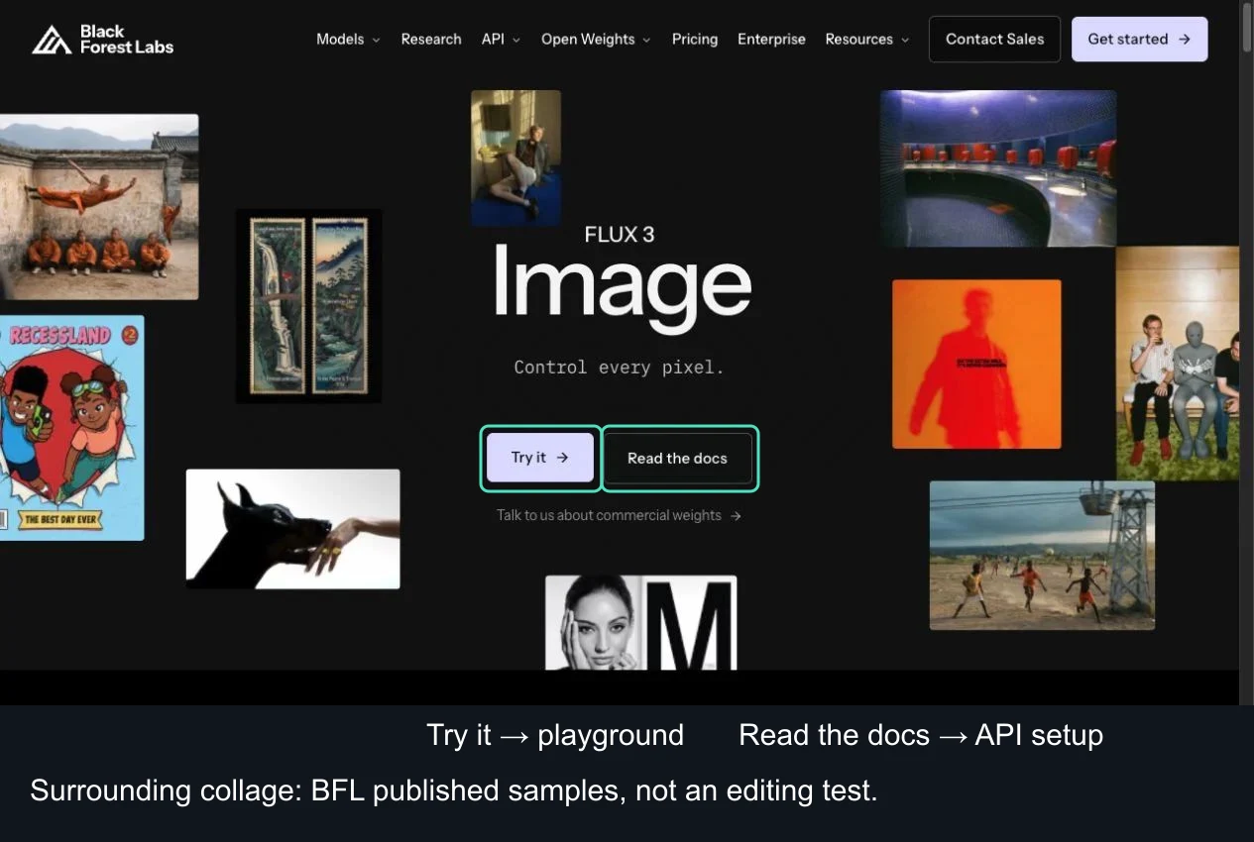Screen dimensions: 1254x842
Task: Click the Try it button
Action: [540, 458]
